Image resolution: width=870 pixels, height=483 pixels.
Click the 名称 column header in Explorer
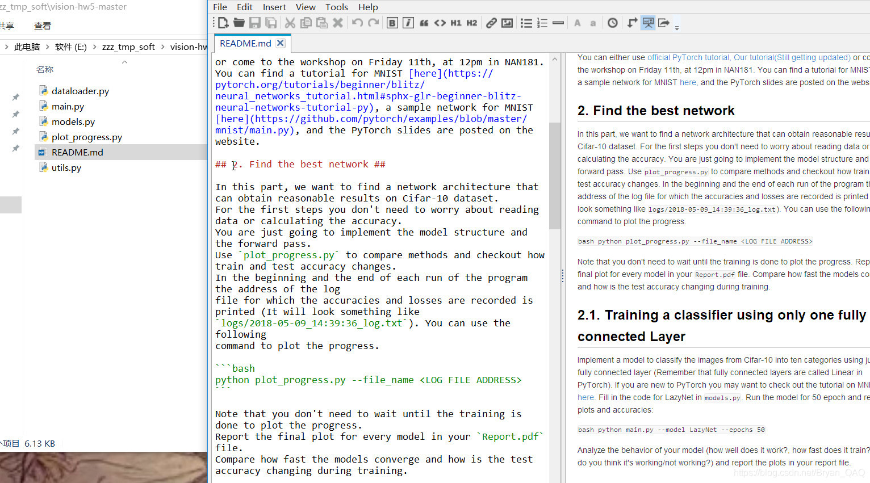pyautogui.click(x=45, y=69)
